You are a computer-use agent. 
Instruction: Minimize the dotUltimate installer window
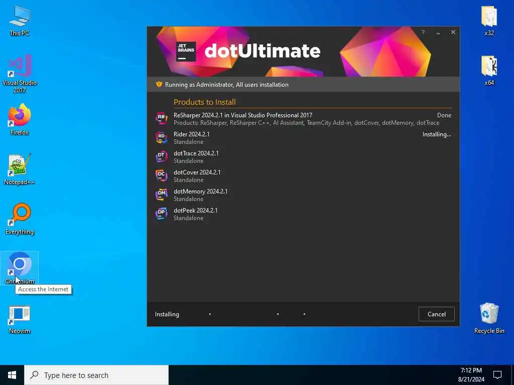tap(438, 33)
